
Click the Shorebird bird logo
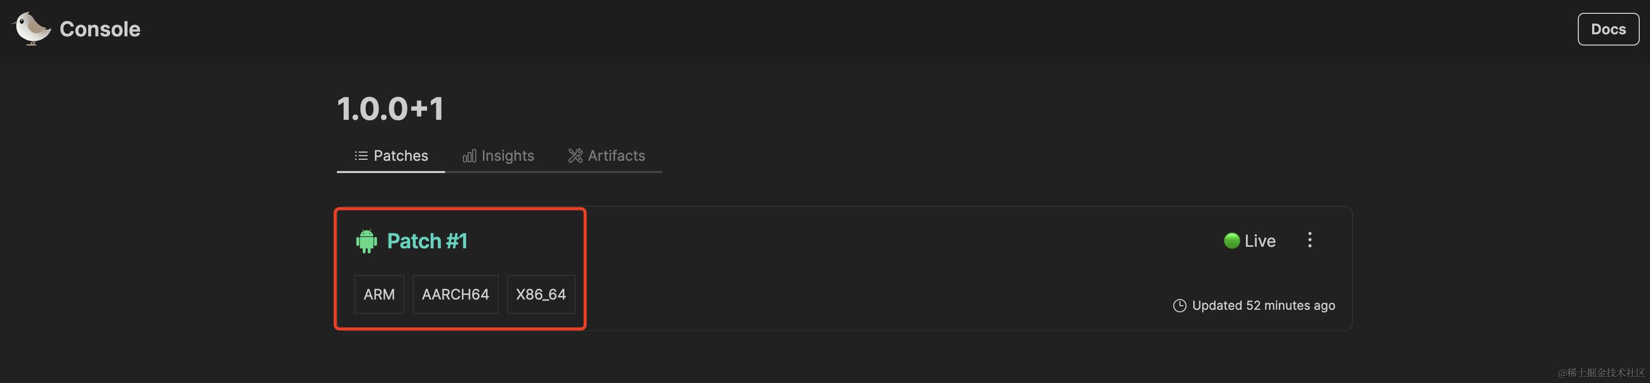tap(31, 29)
